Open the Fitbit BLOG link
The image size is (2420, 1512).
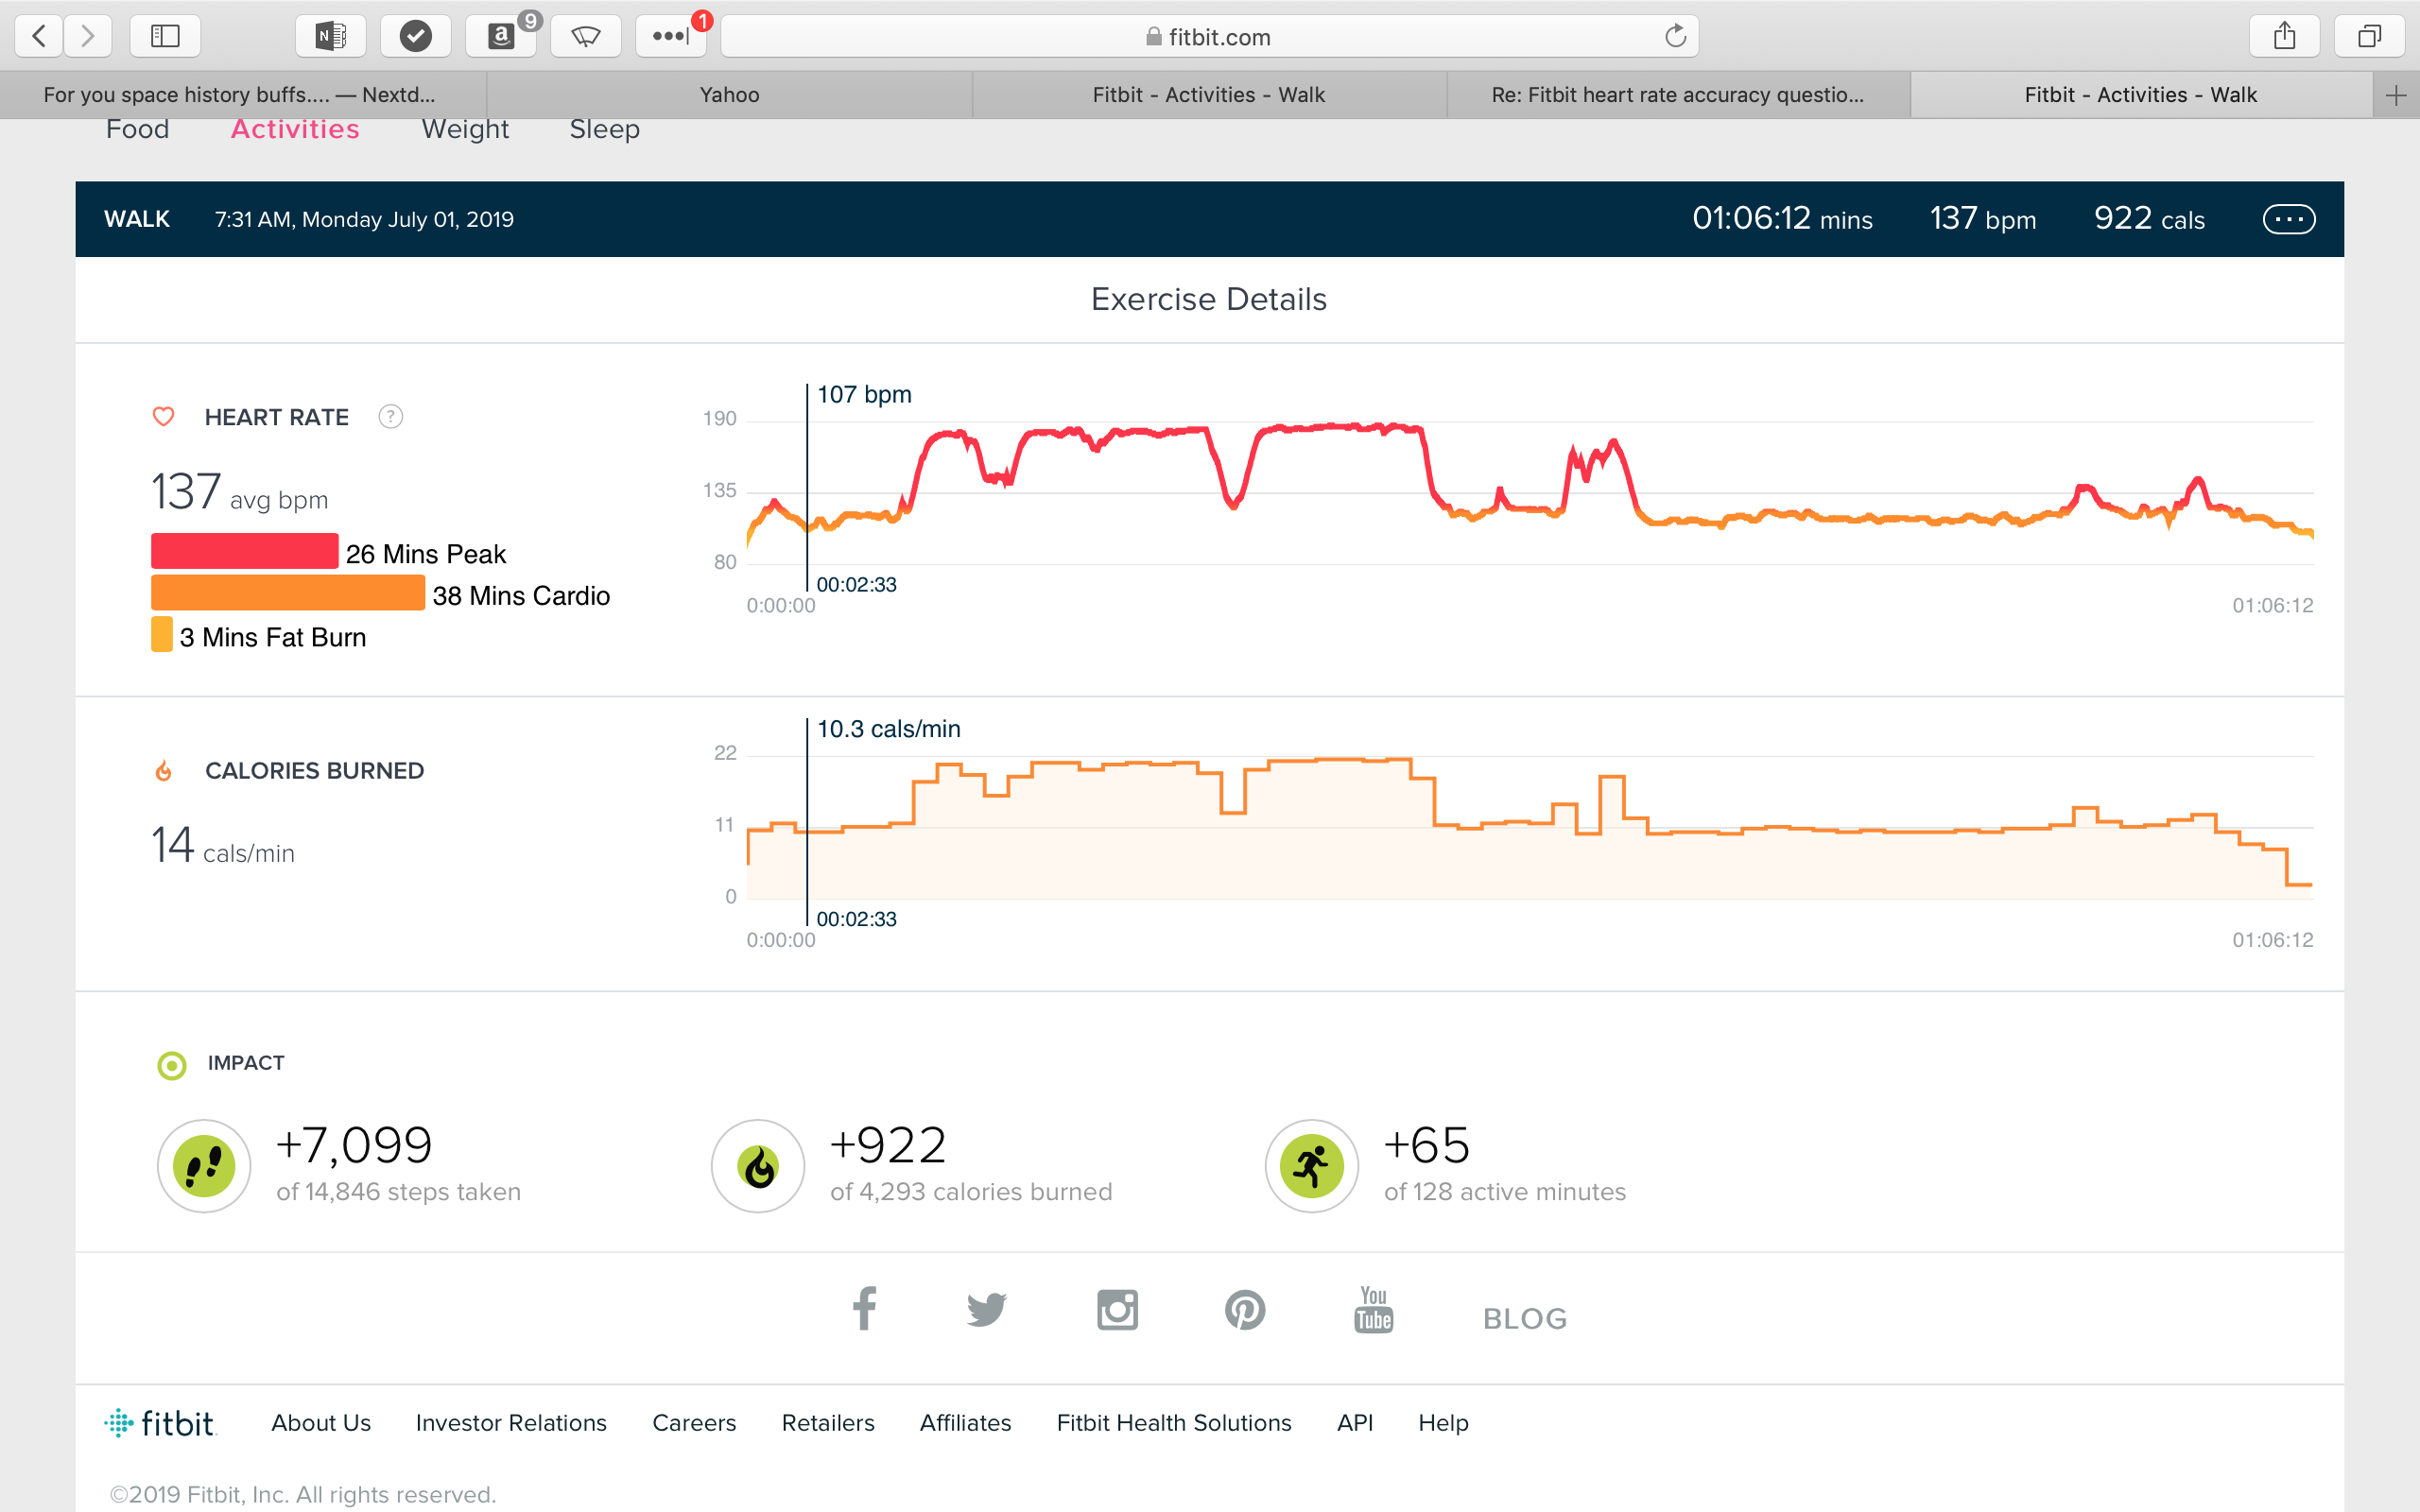1525,1319
